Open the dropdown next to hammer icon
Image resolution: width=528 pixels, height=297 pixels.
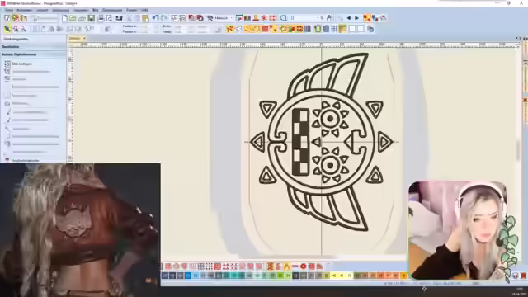click(231, 18)
